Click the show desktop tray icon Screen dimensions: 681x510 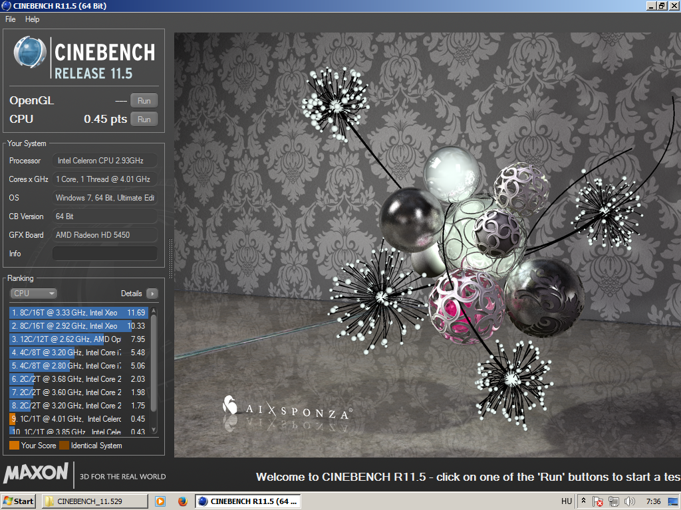[x=674, y=501]
